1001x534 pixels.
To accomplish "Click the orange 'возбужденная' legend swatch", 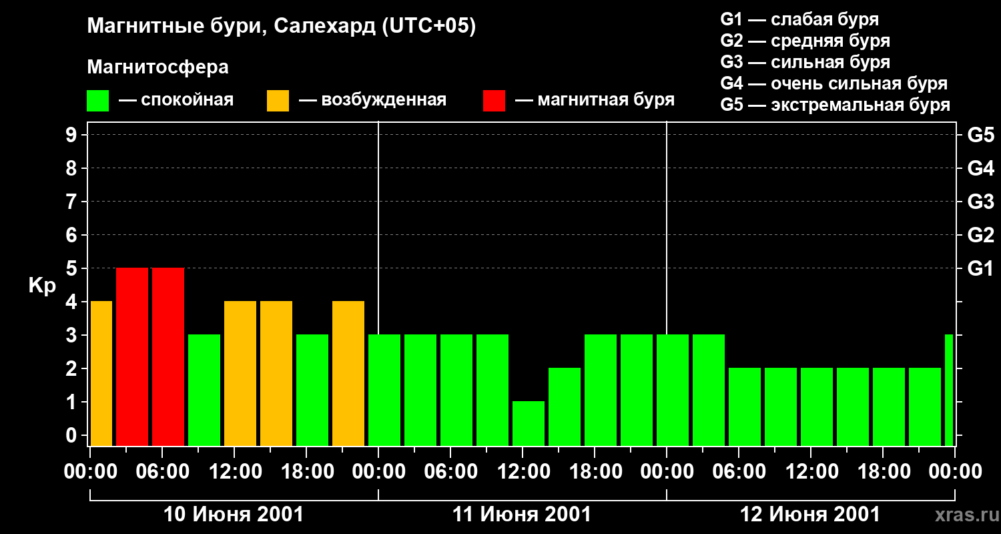I will (x=278, y=101).
